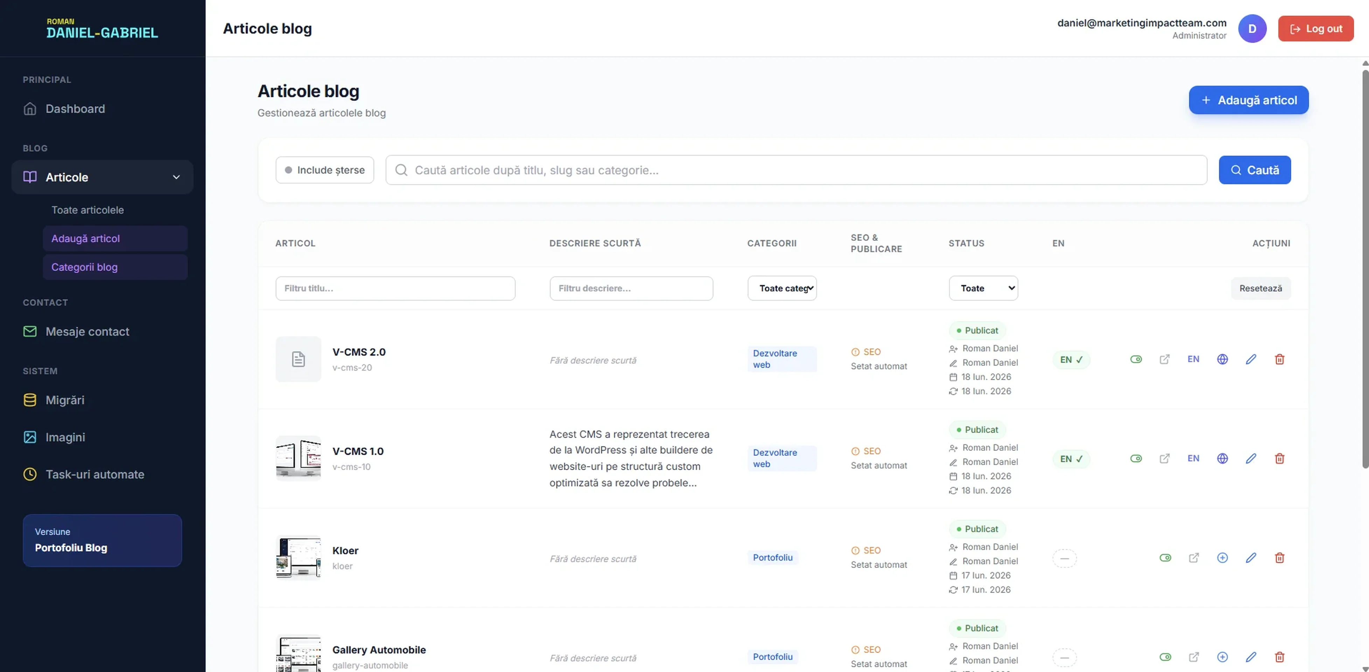
Task: Open V-CMS 2.0 article in new tab
Action: tap(1164, 359)
